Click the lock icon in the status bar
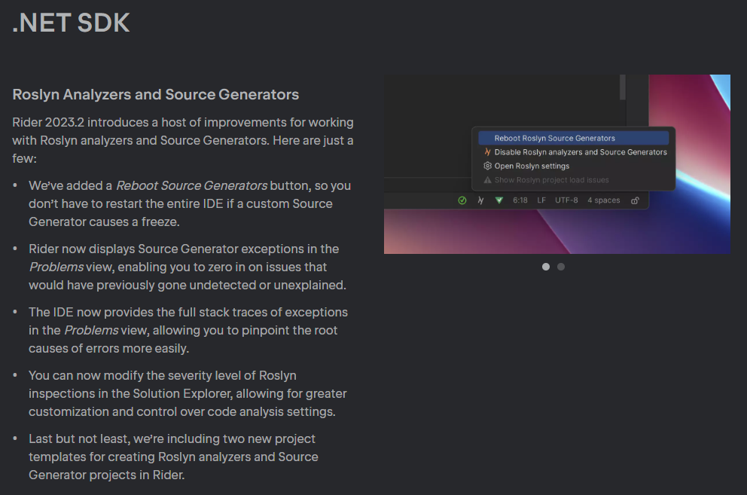747x495 pixels. click(x=635, y=200)
